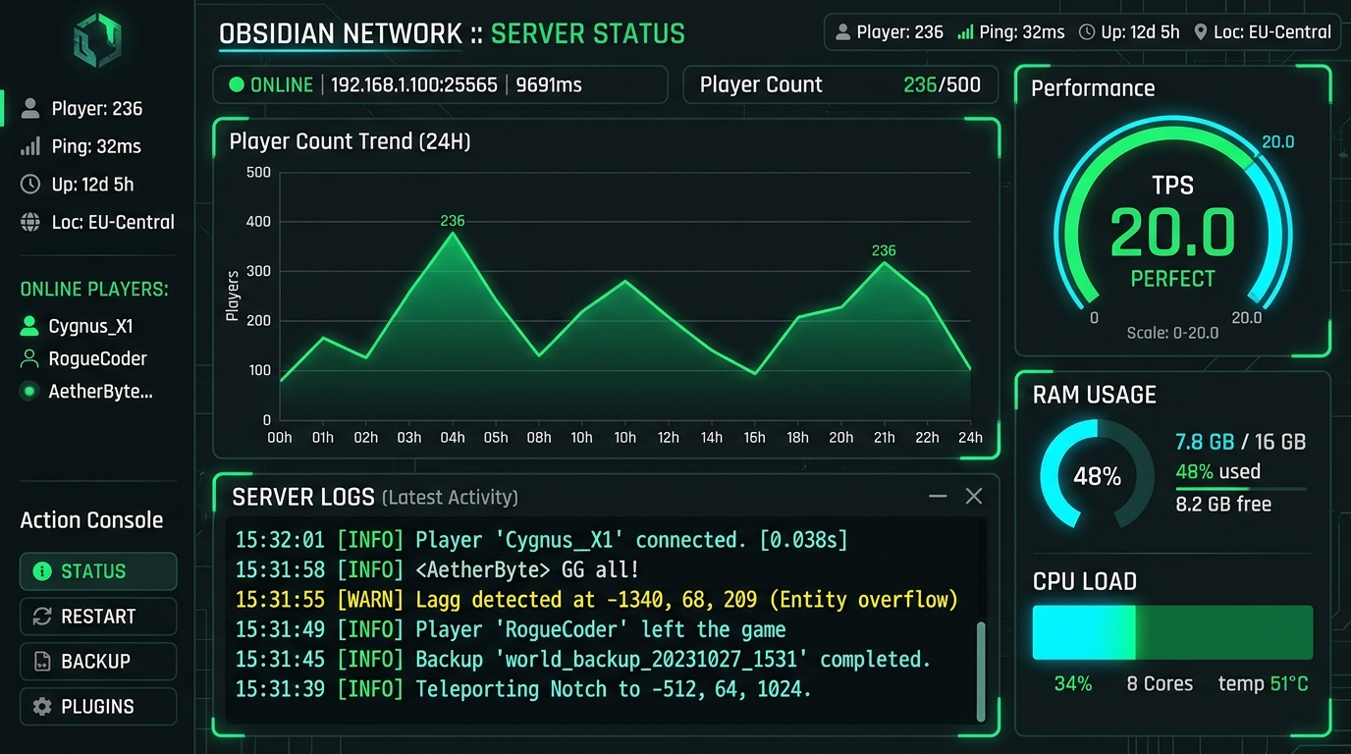Click the Cygnus_X1 player name

(x=91, y=326)
